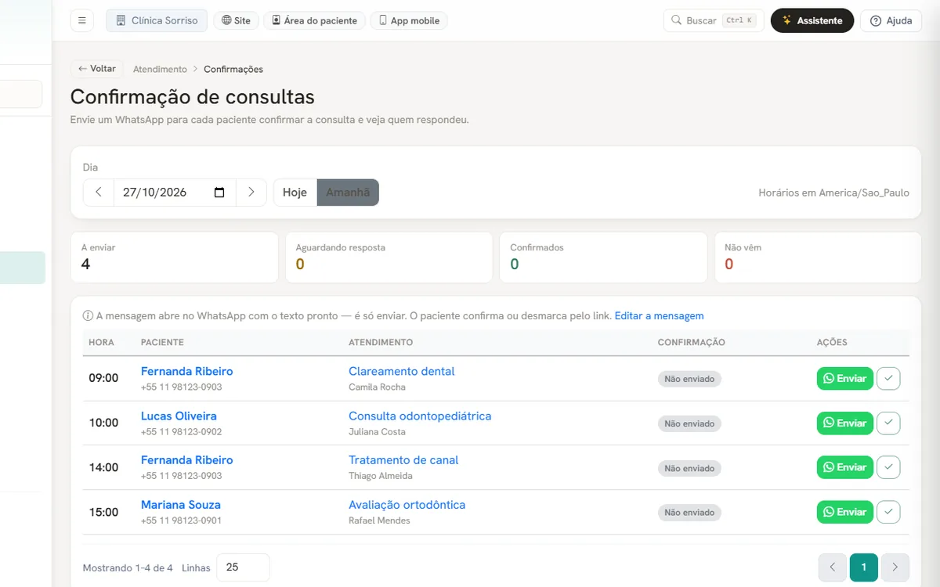Open the Clareamento dental appointment
The width and height of the screenshot is (940, 587).
[402, 371]
